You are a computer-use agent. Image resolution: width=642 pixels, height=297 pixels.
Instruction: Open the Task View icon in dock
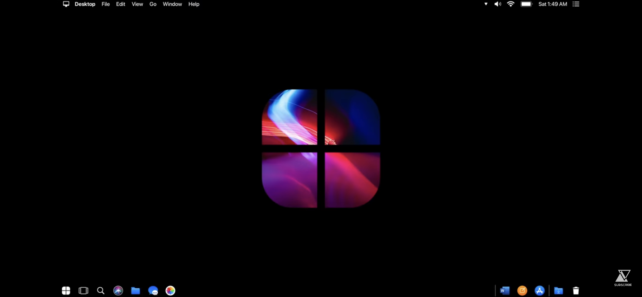[83, 291]
